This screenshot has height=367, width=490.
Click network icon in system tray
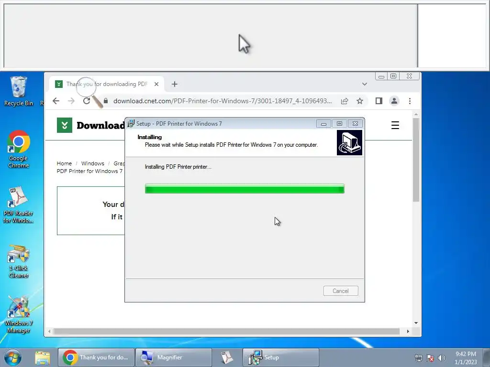pyautogui.click(x=418, y=358)
